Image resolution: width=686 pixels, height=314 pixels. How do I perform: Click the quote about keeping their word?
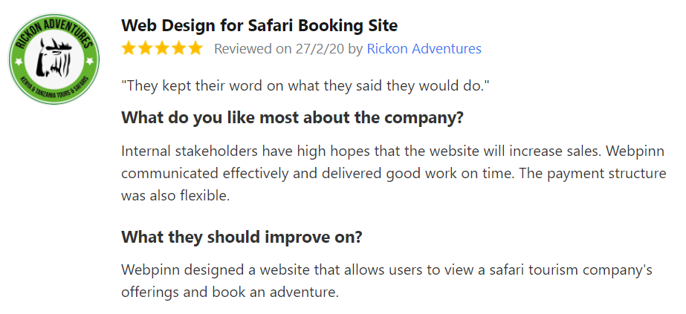pyautogui.click(x=305, y=85)
